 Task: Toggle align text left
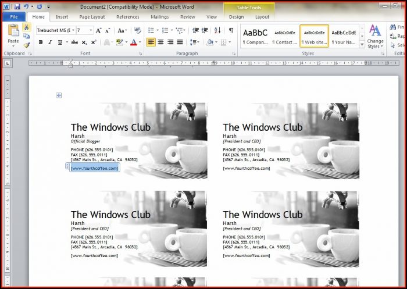151,42
